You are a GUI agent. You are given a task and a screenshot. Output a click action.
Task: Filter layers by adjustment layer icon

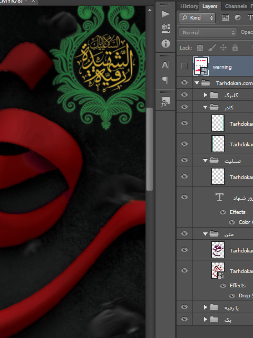point(238,17)
